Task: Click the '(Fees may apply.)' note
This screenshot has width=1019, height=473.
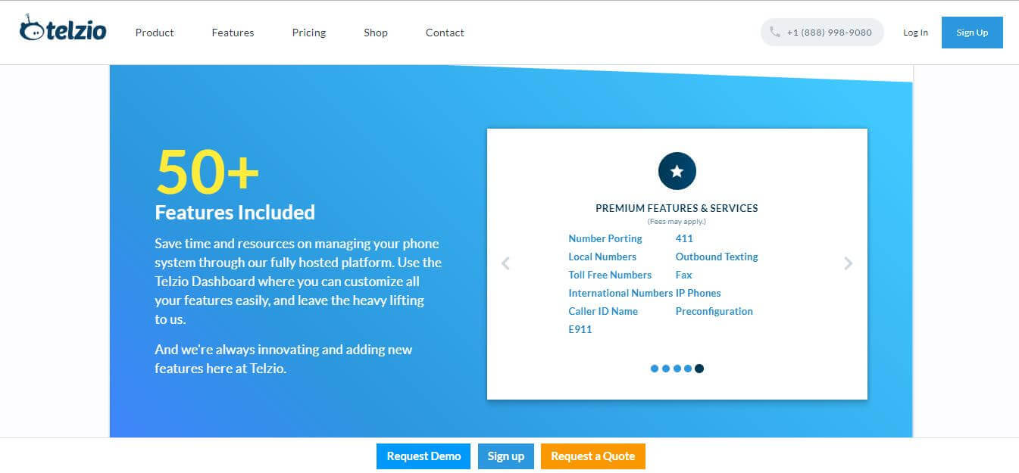Action: (x=677, y=222)
